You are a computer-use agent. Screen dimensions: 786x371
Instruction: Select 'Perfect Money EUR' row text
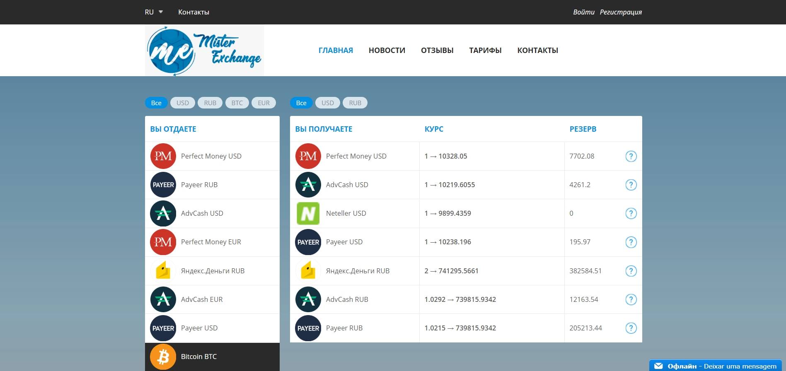[x=211, y=242]
